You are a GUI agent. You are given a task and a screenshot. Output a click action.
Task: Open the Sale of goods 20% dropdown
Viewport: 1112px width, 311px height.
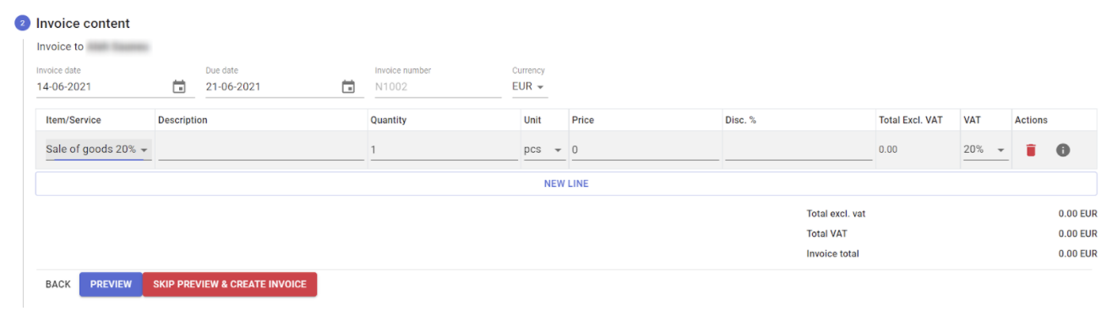(98, 150)
